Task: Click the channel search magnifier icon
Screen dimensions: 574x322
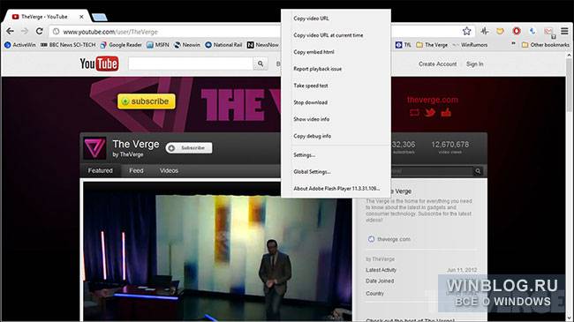Action: pyautogui.click(x=478, y=171)
